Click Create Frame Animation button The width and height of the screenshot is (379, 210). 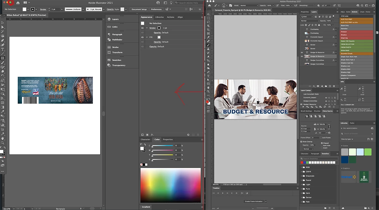click(254, 201)
